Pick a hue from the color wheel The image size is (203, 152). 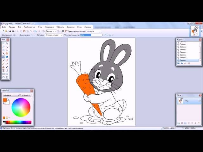click(21, 107)
